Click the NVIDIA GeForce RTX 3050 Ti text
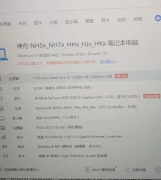The height and width of the screenshot is (180, 161). 87,97
